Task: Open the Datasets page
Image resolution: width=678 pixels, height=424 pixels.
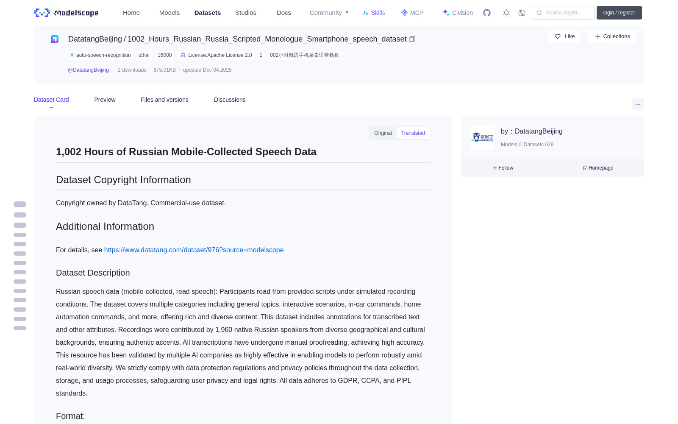Action: pyautogui.click(x=208, y=13)
